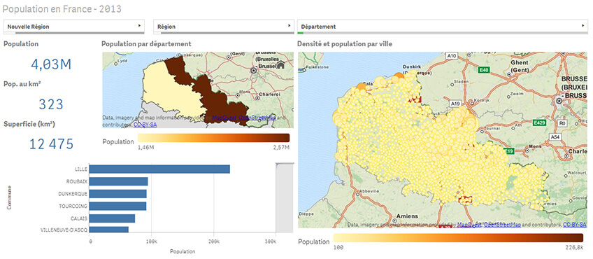This screenshot has width=593, height=259.
Task: Click the 4,03M population KPI value
Action: click(x=51, y=64)
